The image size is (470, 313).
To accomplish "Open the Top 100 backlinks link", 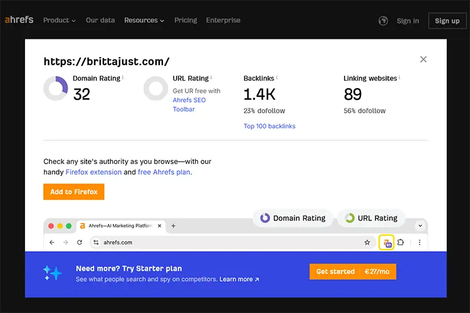I will pos(269,126).
